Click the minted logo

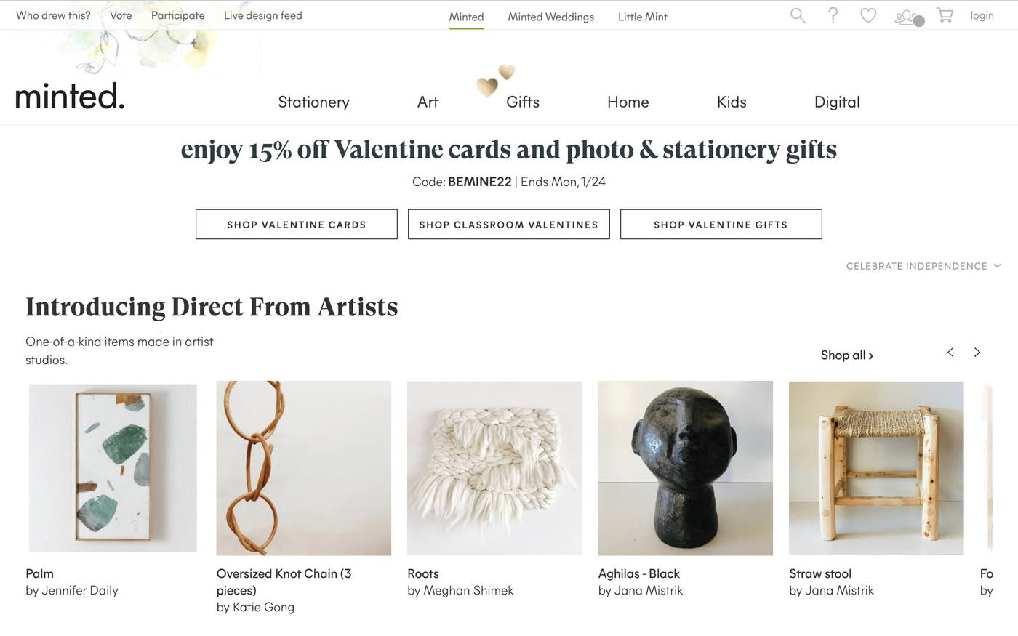click(x=70, y=96)
